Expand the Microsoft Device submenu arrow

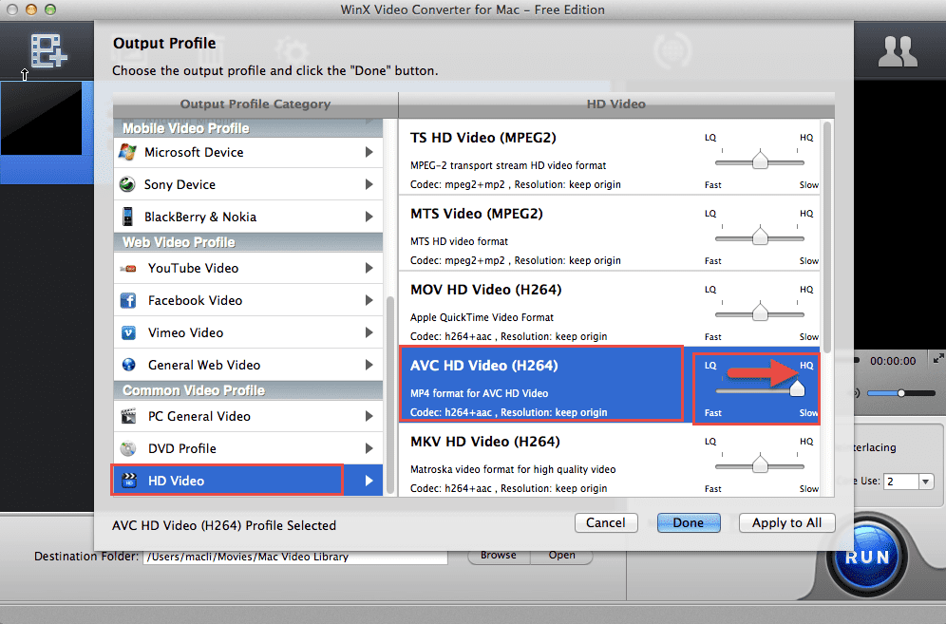(369, 152)
